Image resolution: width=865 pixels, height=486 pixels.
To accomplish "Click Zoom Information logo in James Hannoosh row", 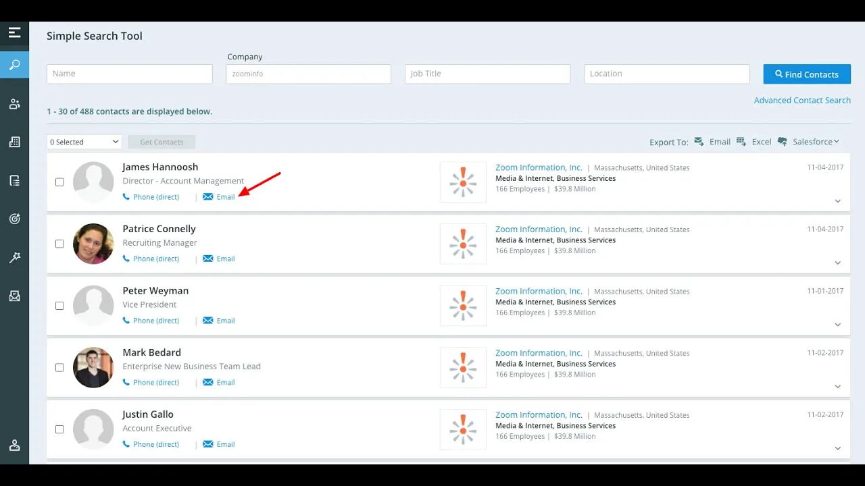I will tap(463, 182).
